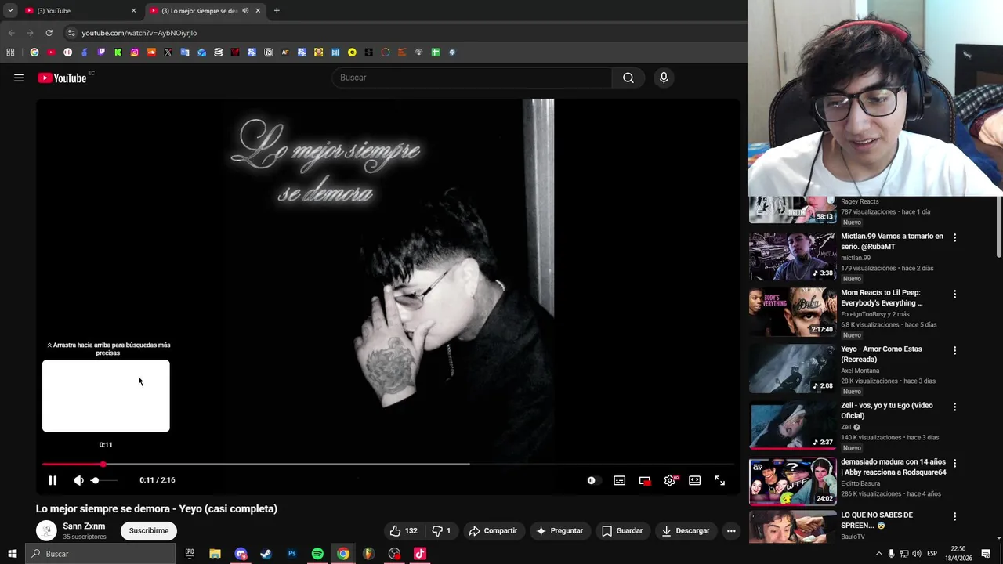1003x564 pixels.
Task: Open the YouTube hamburger guide menu
Action: click(x=19, y=78)
